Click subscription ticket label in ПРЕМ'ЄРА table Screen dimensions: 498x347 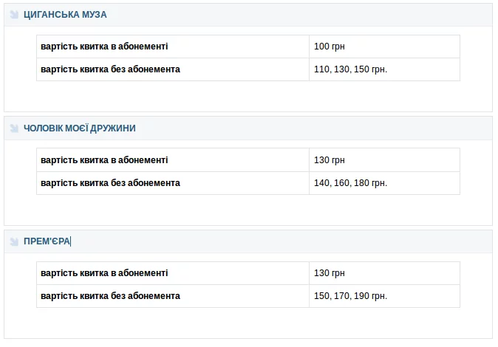point(104,273)
